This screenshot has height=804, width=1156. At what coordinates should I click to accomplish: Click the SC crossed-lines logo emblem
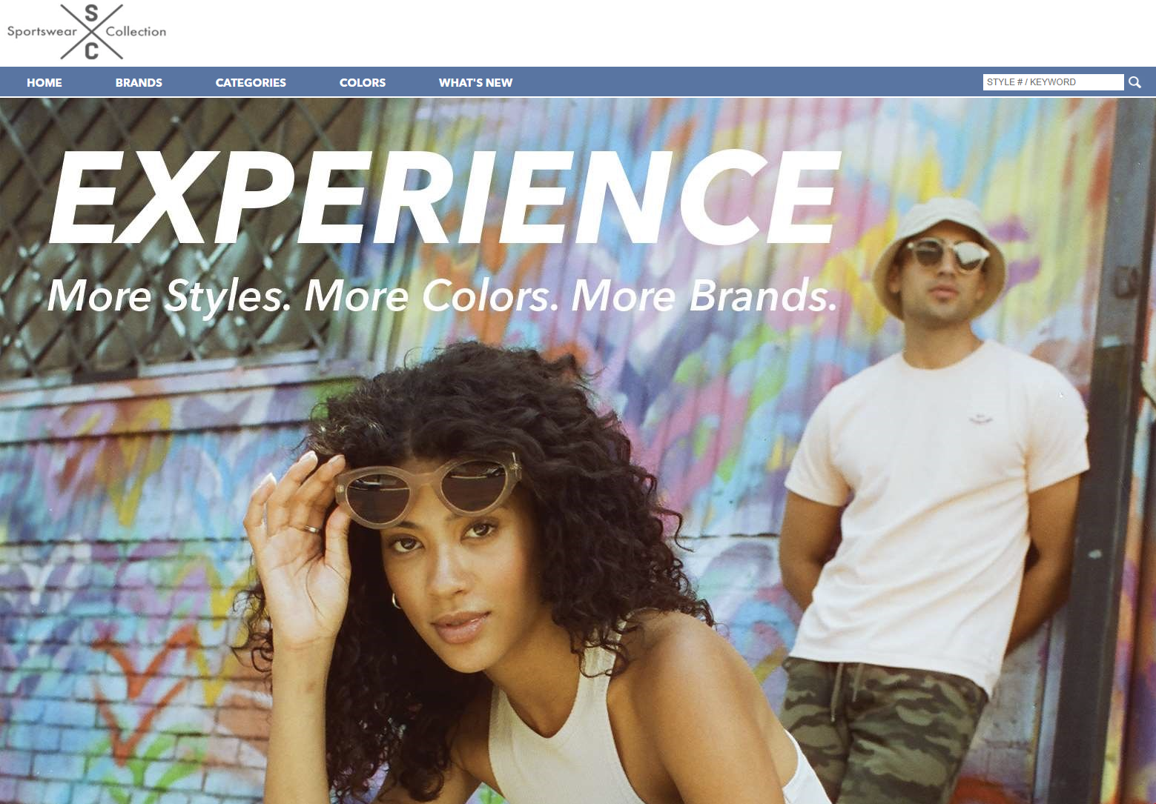[x=92, y=31]
